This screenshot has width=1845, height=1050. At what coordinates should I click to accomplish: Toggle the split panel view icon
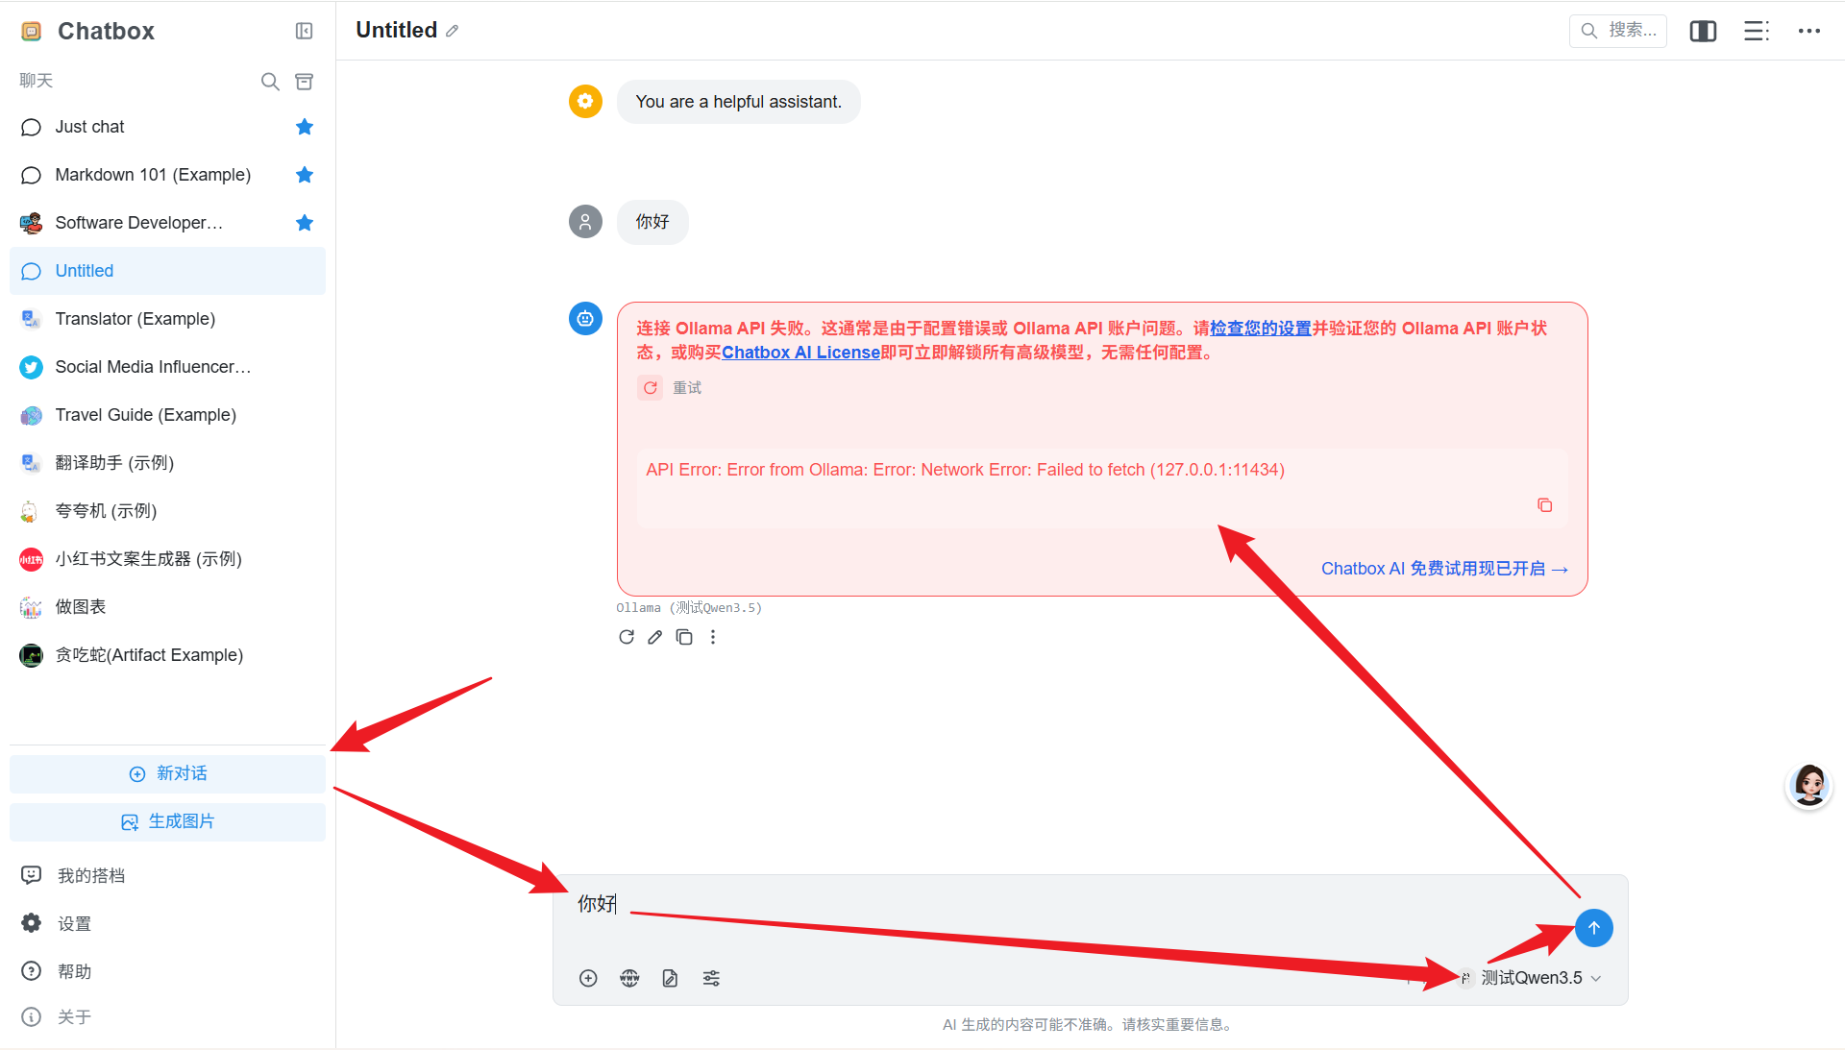click(x=1703, y=31)
